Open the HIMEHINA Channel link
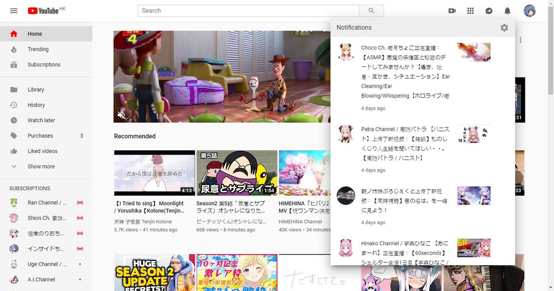The height and width of the screenshot is (291, 554). [301, 222]
